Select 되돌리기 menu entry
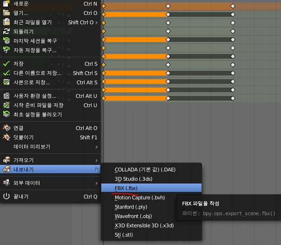 pyautogui.click(x=50, y=32)
